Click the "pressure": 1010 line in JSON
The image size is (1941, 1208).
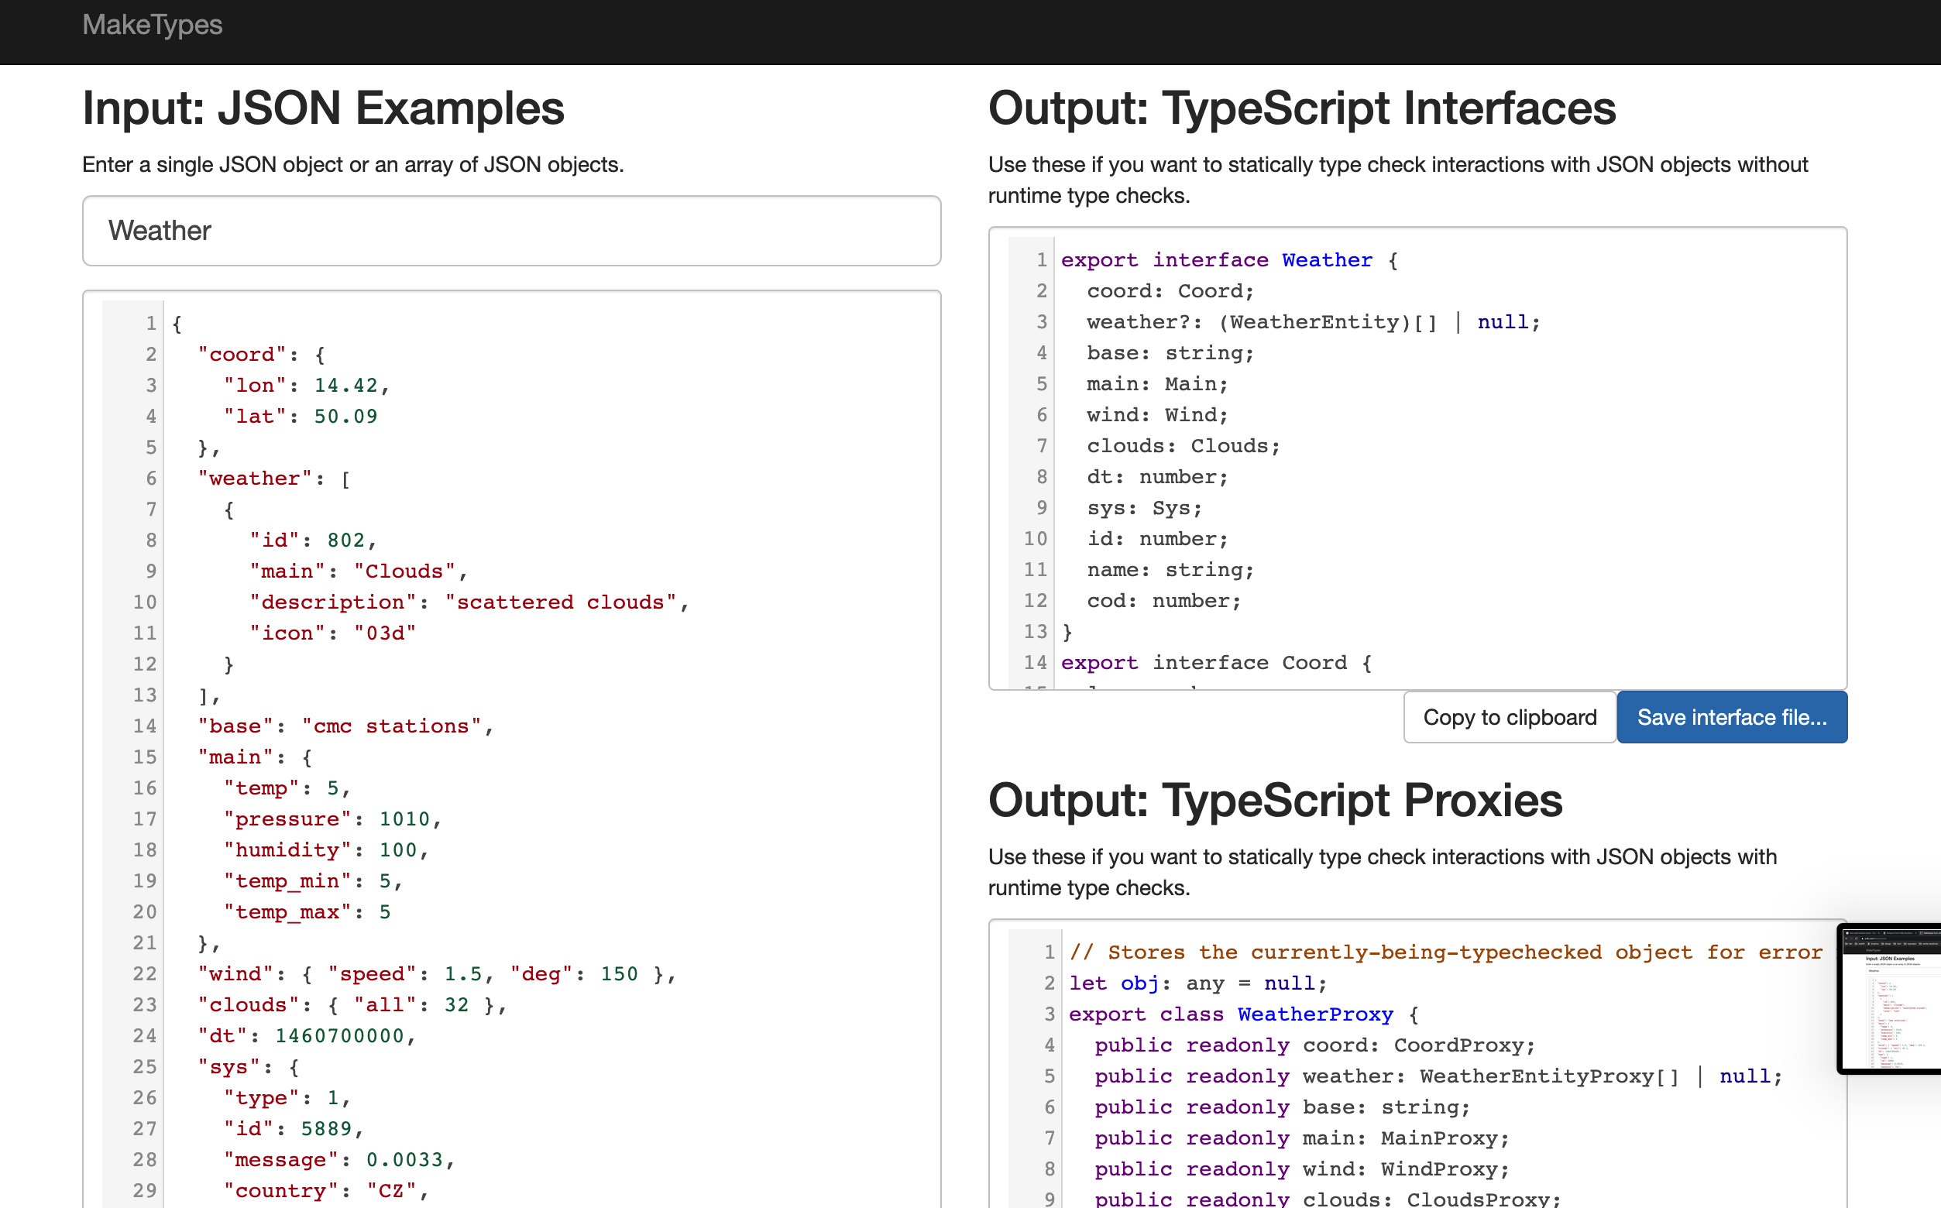tap(332, 820)
